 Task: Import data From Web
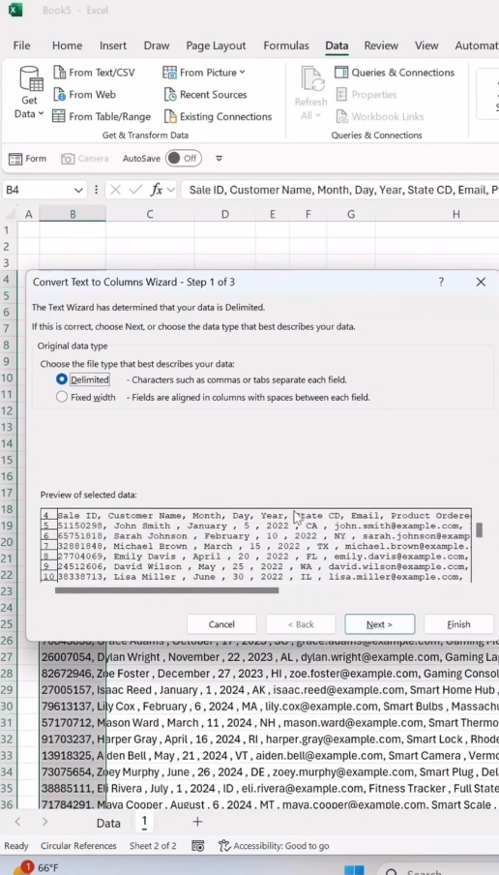click(x=84, y=94)
